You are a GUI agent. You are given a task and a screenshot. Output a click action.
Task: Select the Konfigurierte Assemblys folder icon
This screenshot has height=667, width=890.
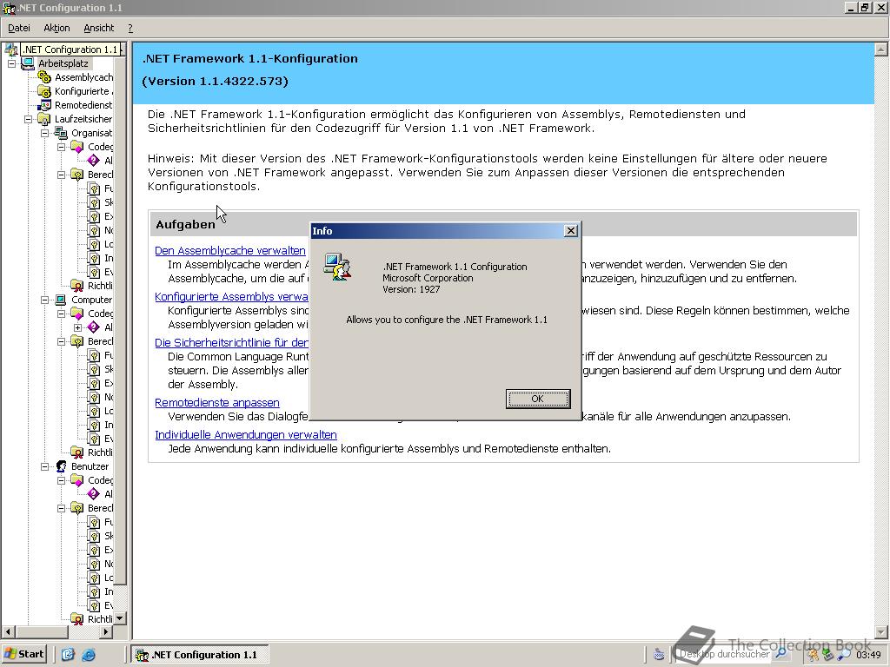(44, 91)
